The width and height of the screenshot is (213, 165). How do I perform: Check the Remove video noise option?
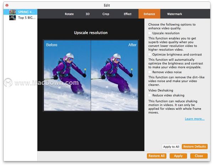pyautogui.click(x=150, y=72)
